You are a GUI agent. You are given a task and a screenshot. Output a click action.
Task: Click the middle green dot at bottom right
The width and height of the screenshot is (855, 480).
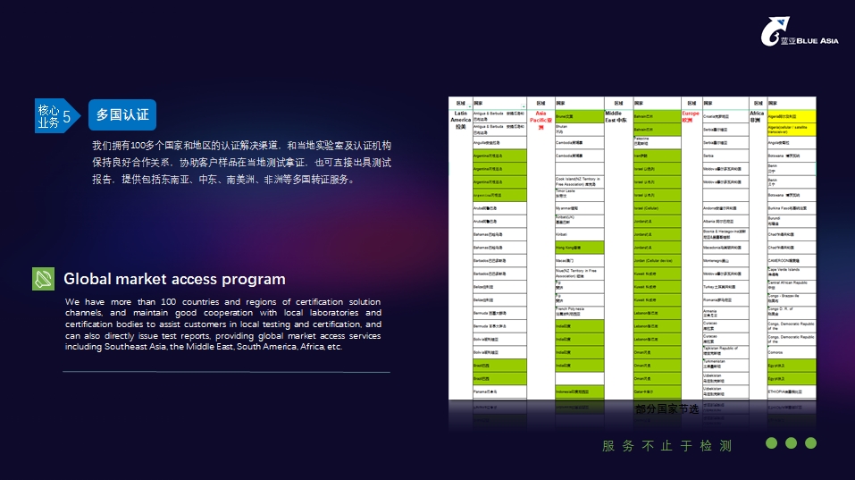click(x=791, y=442)
